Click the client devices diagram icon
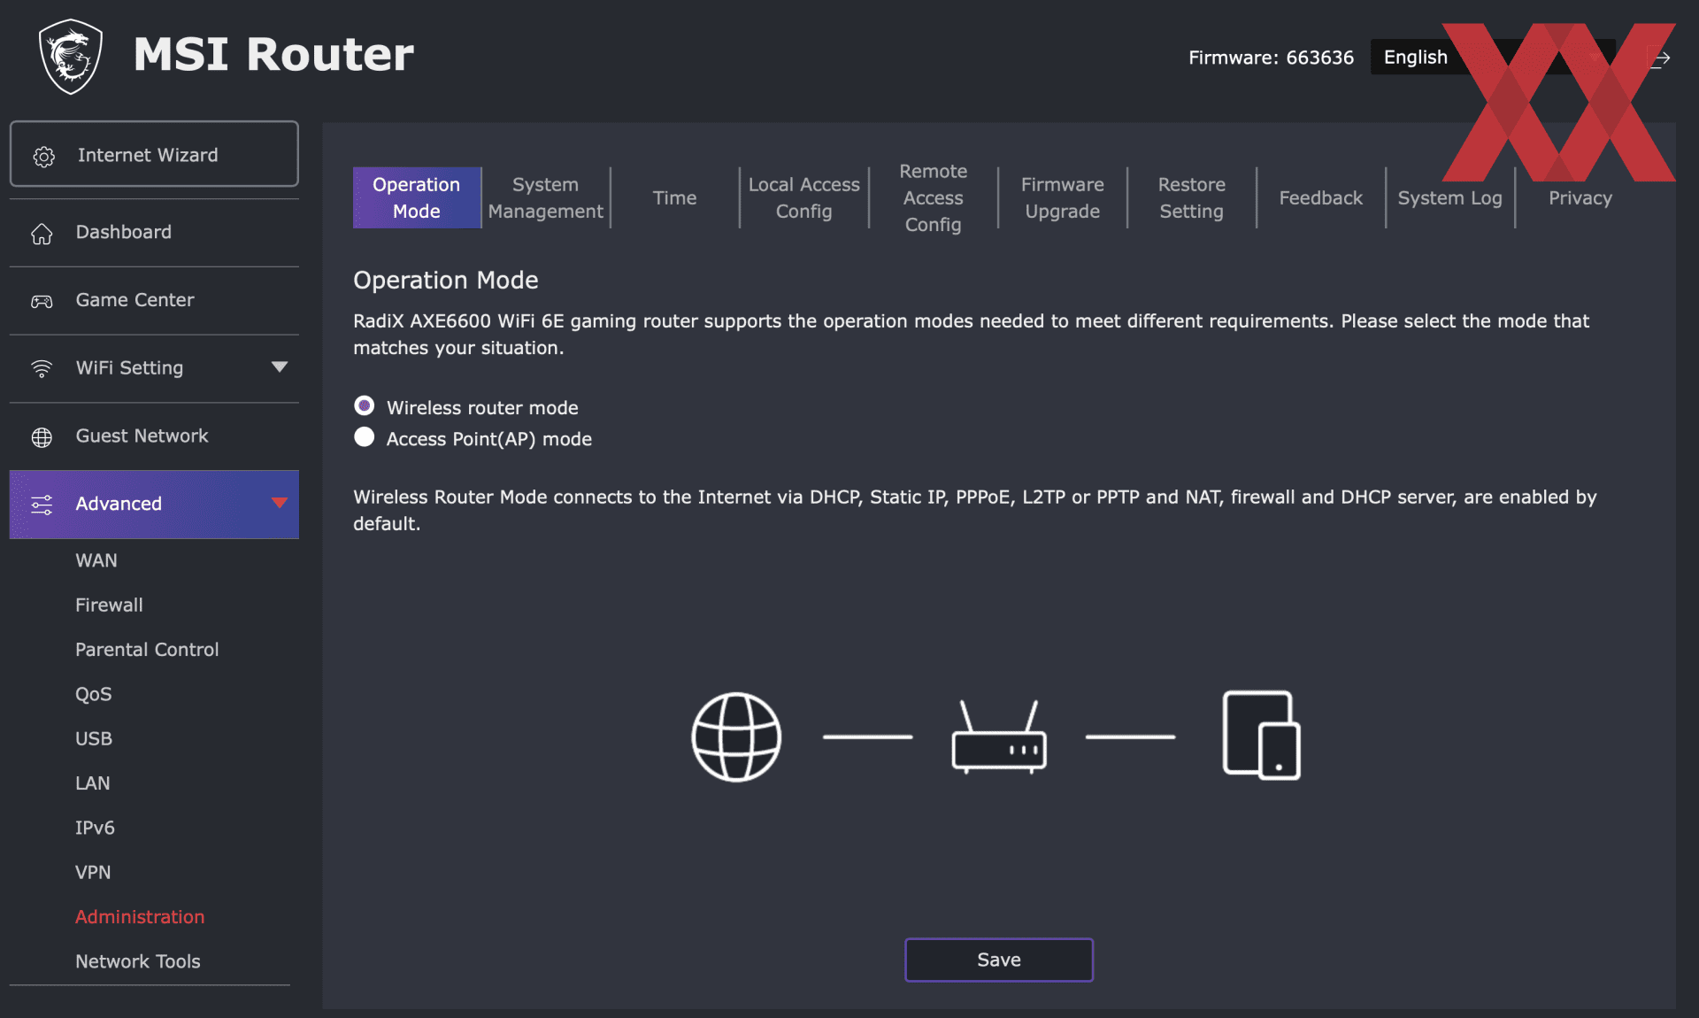 coord(1261,735)
